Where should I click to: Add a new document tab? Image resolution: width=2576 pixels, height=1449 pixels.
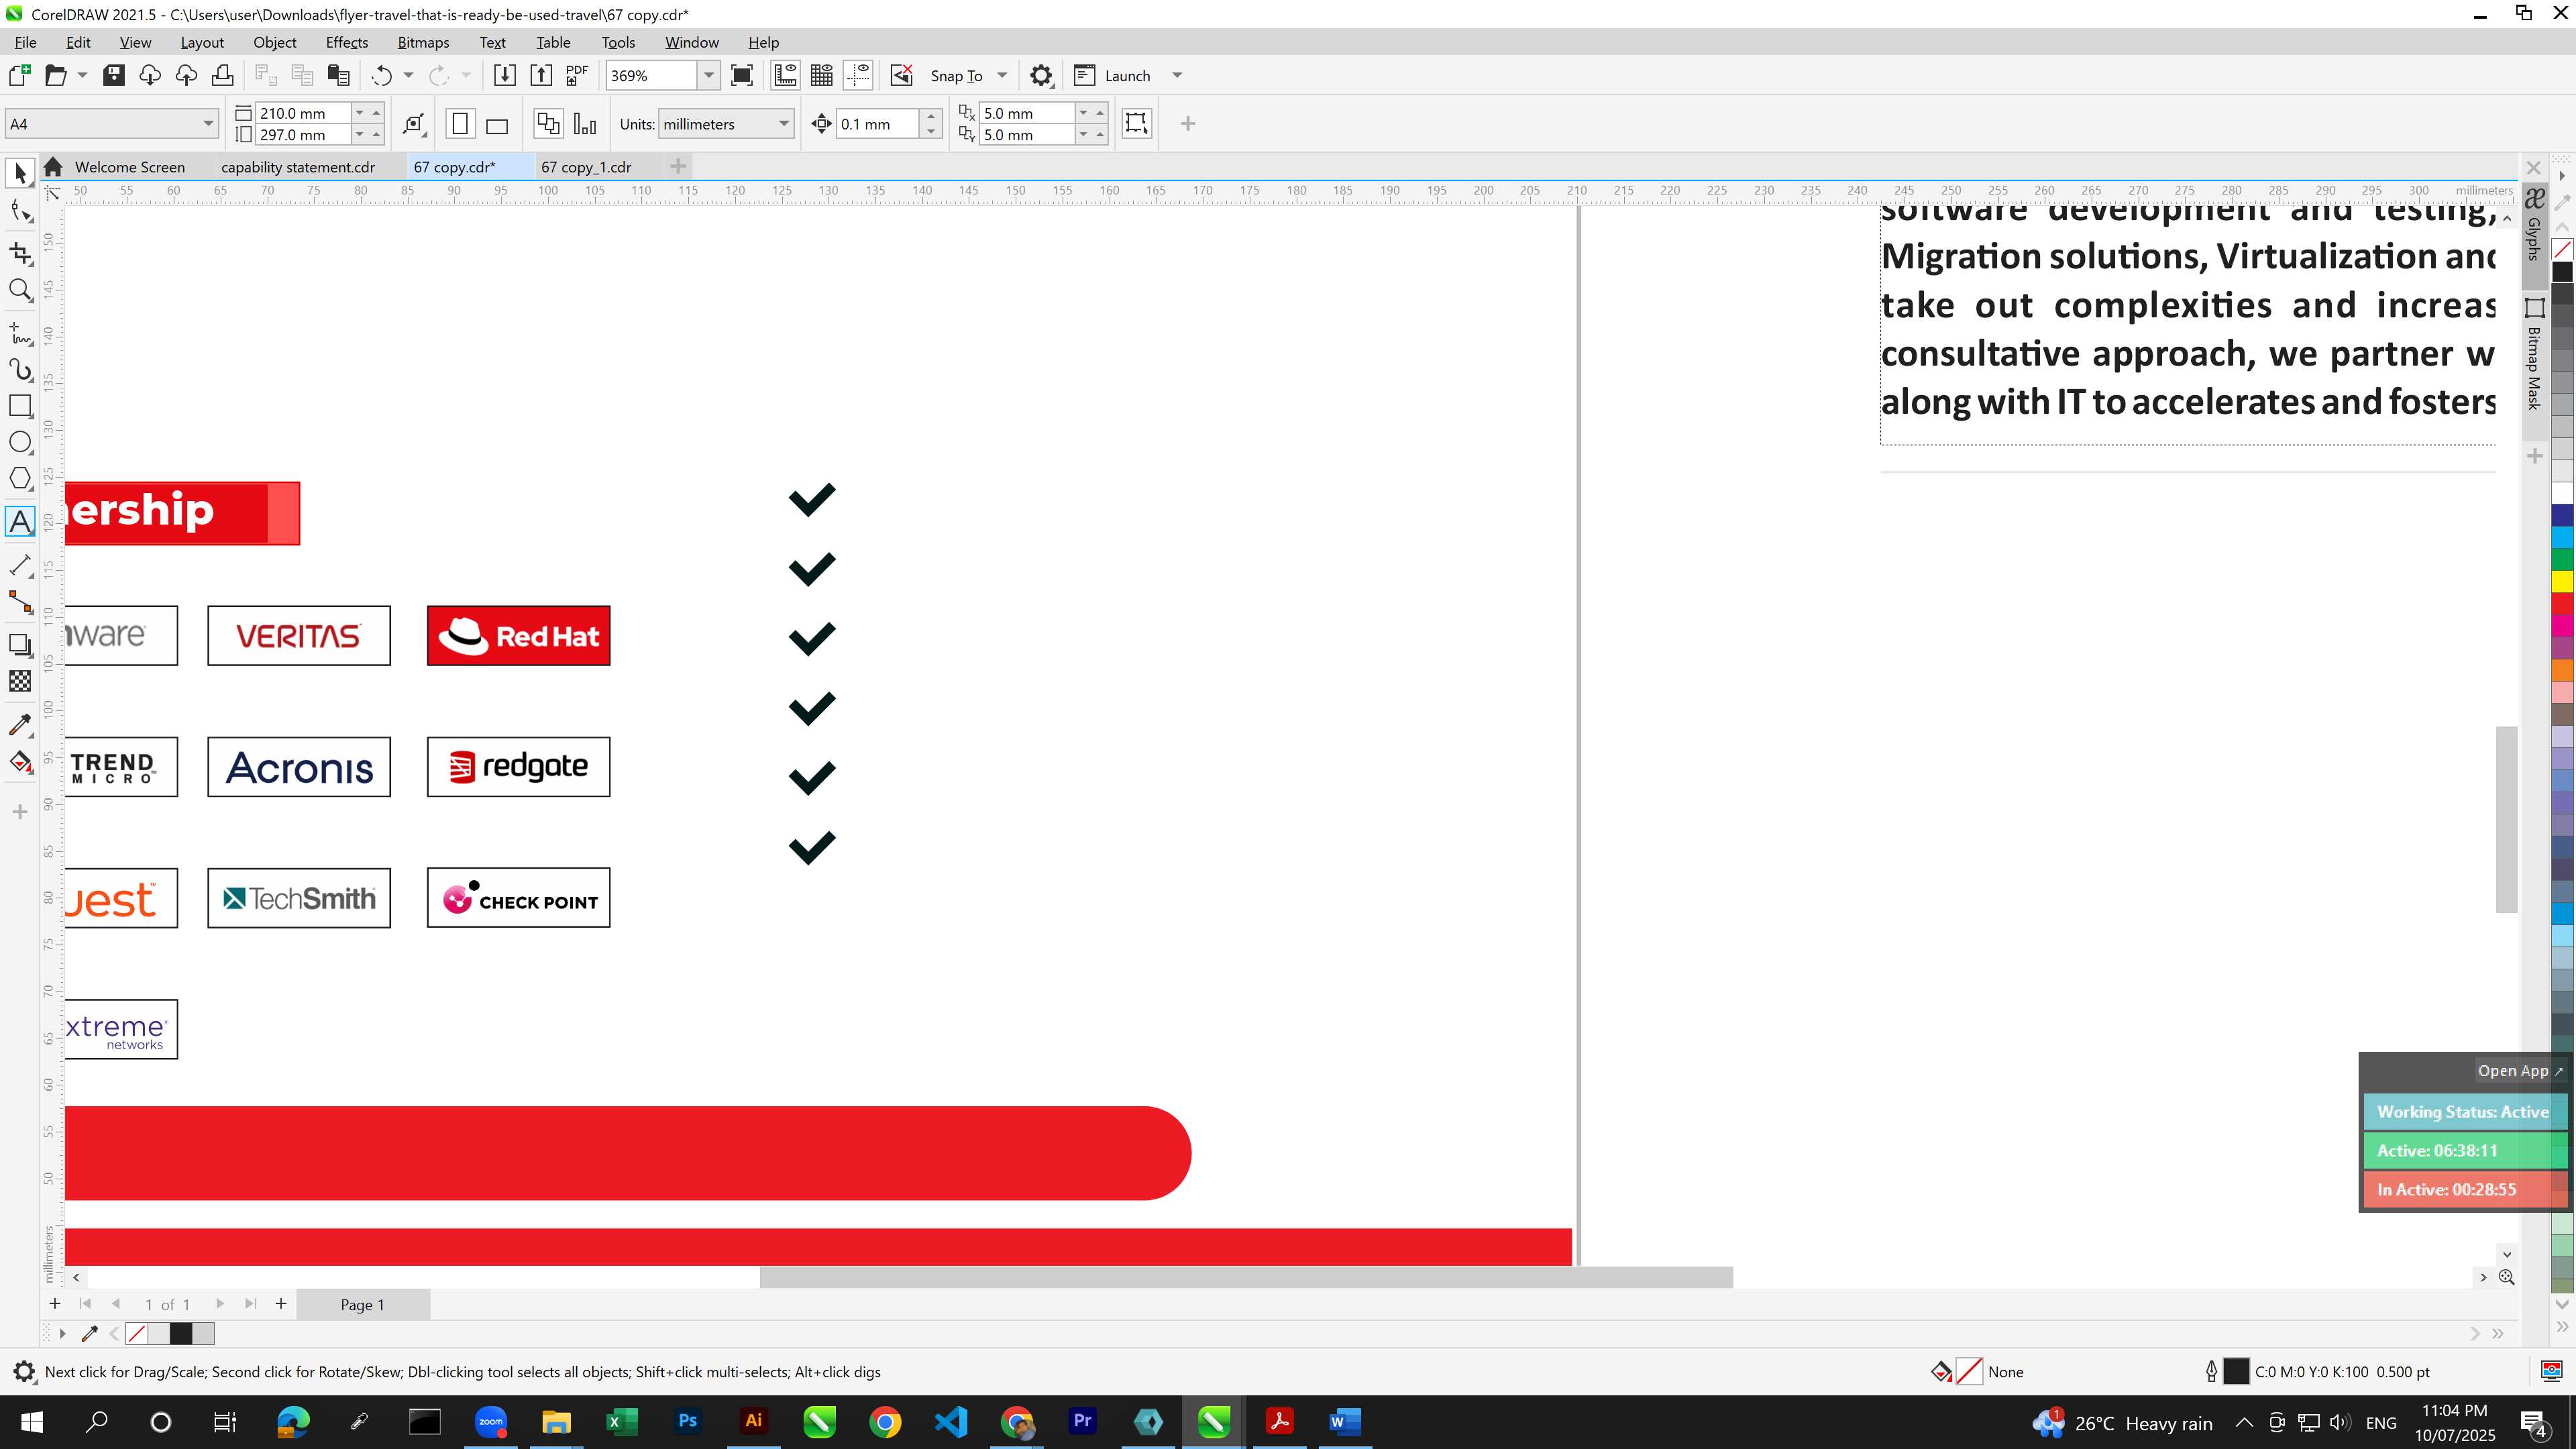pyautogui.click(x=678, y=166)
